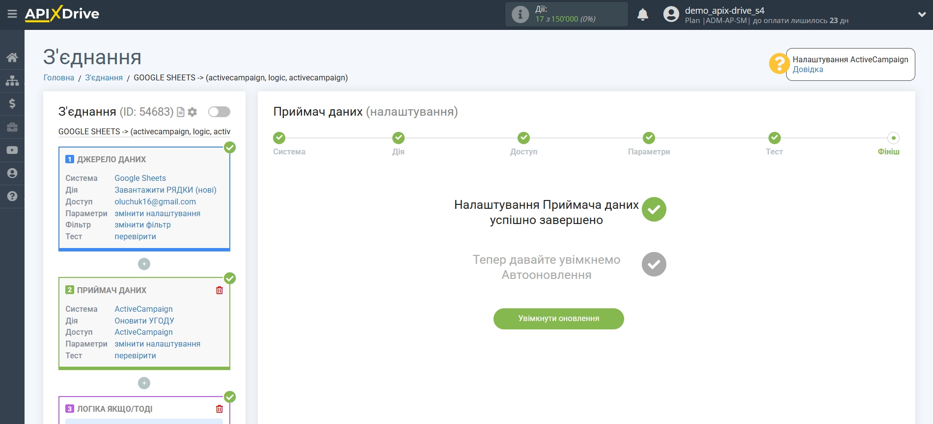Click the ЛОГІКА ЯКЩО/ТОДІ header

coord(114,409)
